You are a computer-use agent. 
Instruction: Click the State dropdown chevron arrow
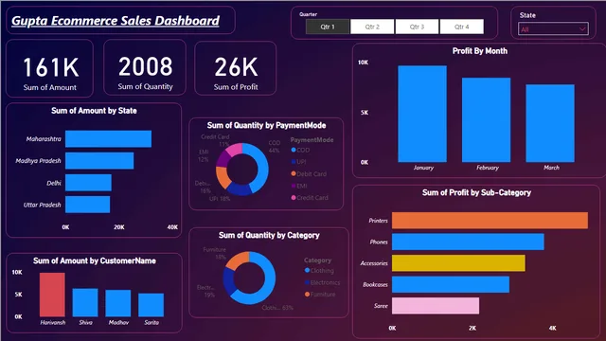click(x=582, y=29)
